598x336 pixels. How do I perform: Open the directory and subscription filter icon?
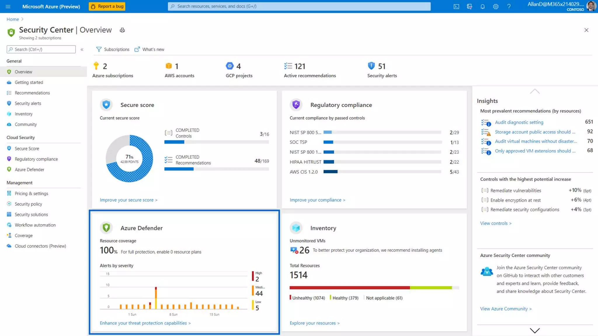pyautogui.click(x=469, y=6)
